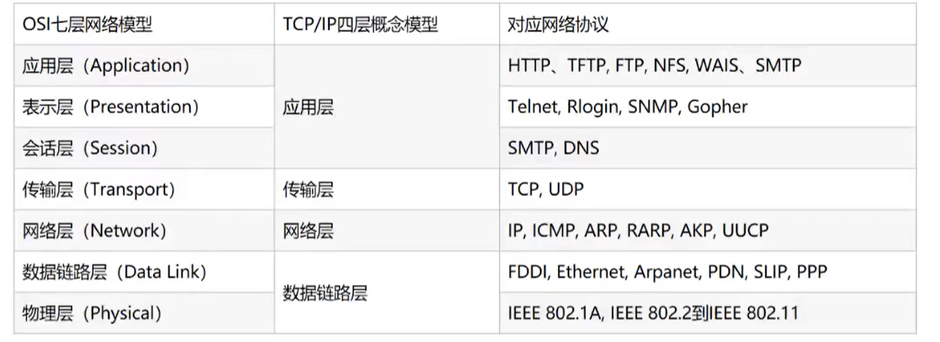Click the 网络层 cell in TCP/IP column
Image resolution: width=940 pixels, height=342 pixels.
pyautogui.click(x=387, y=231)
